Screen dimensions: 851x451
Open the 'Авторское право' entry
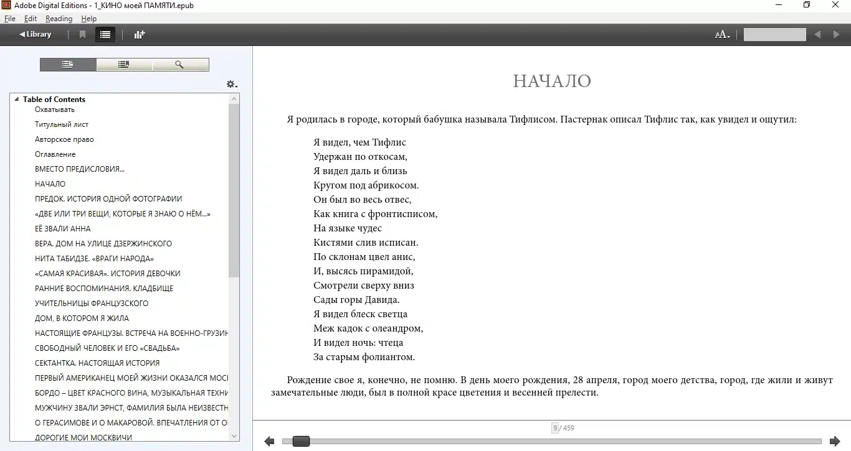coord(64,139)
